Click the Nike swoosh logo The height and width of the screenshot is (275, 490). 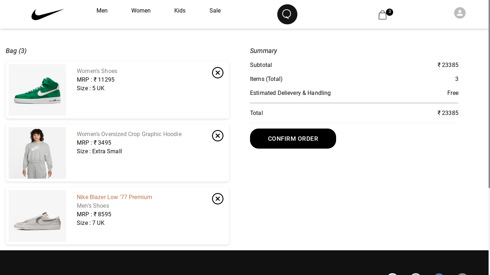point(48,14)
